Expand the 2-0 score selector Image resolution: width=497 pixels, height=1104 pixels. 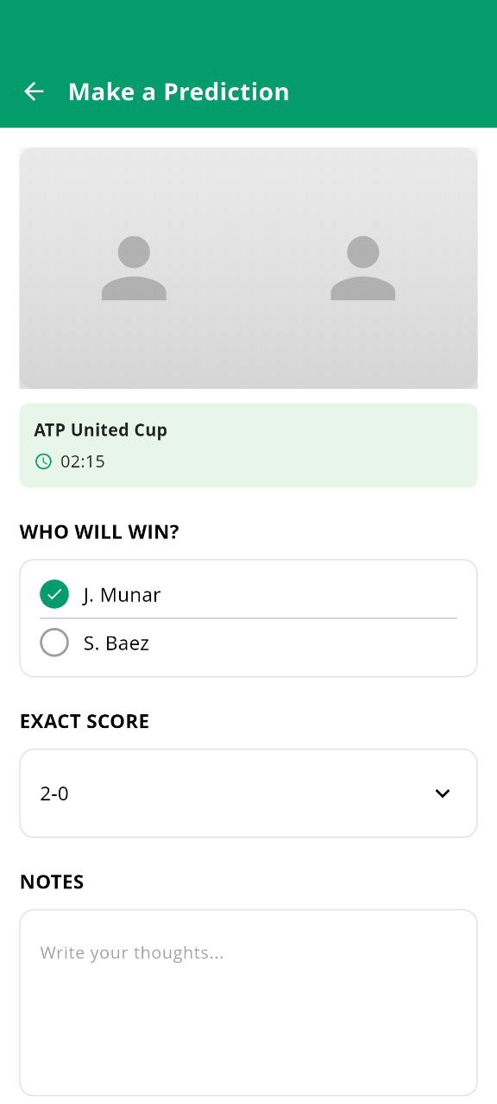(248, 793)
